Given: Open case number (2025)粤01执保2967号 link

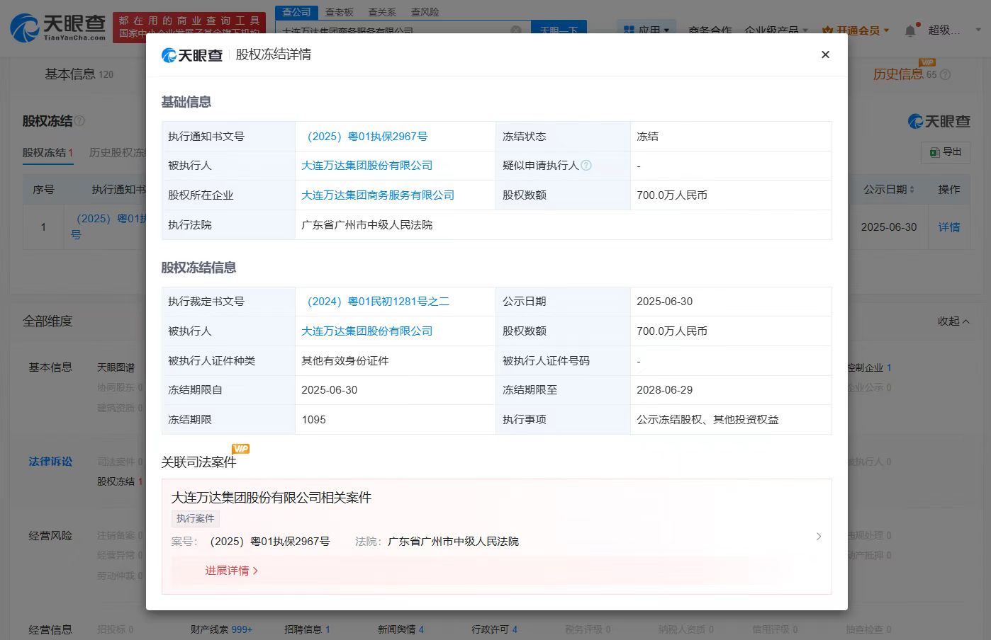Looking at the screenshot, I should (x=366, y=136).
